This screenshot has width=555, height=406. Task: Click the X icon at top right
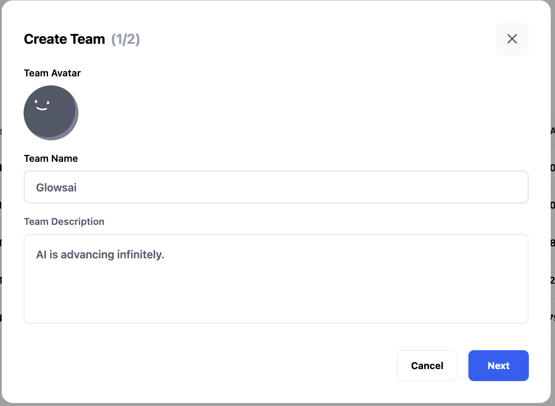click(512, 39)
